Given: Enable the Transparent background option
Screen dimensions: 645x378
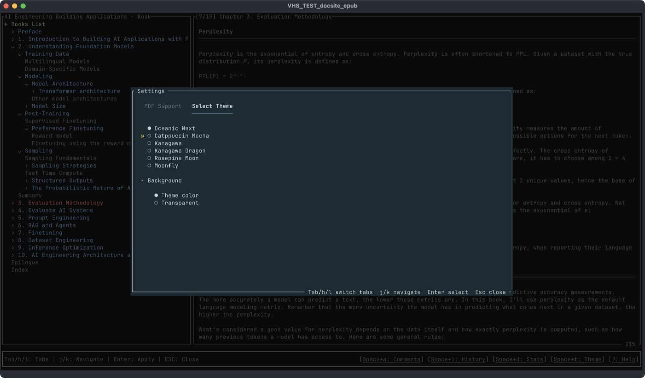Looking at the screenshot, I should pos(156,203).
